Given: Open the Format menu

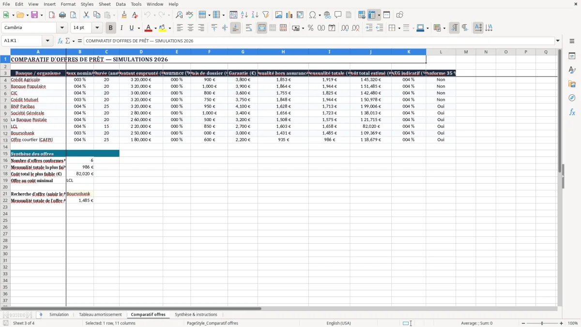Looking at the screenshot, I should click(68, 4).
